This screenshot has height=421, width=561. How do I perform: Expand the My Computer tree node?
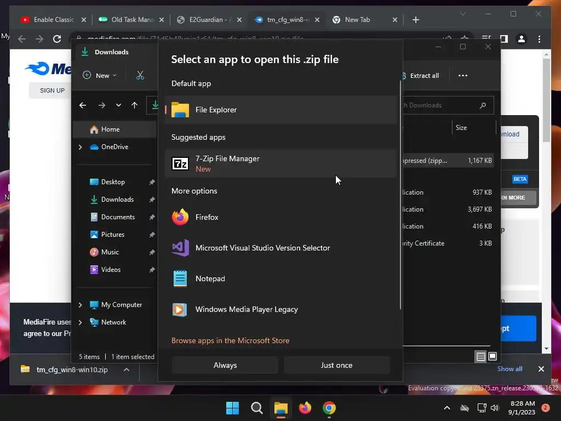point(80,305)
